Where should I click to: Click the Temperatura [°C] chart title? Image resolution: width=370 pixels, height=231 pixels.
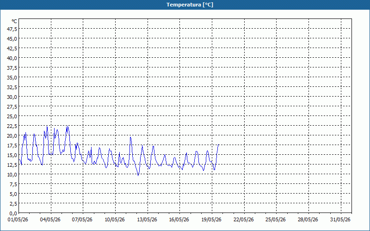[190, 5]
